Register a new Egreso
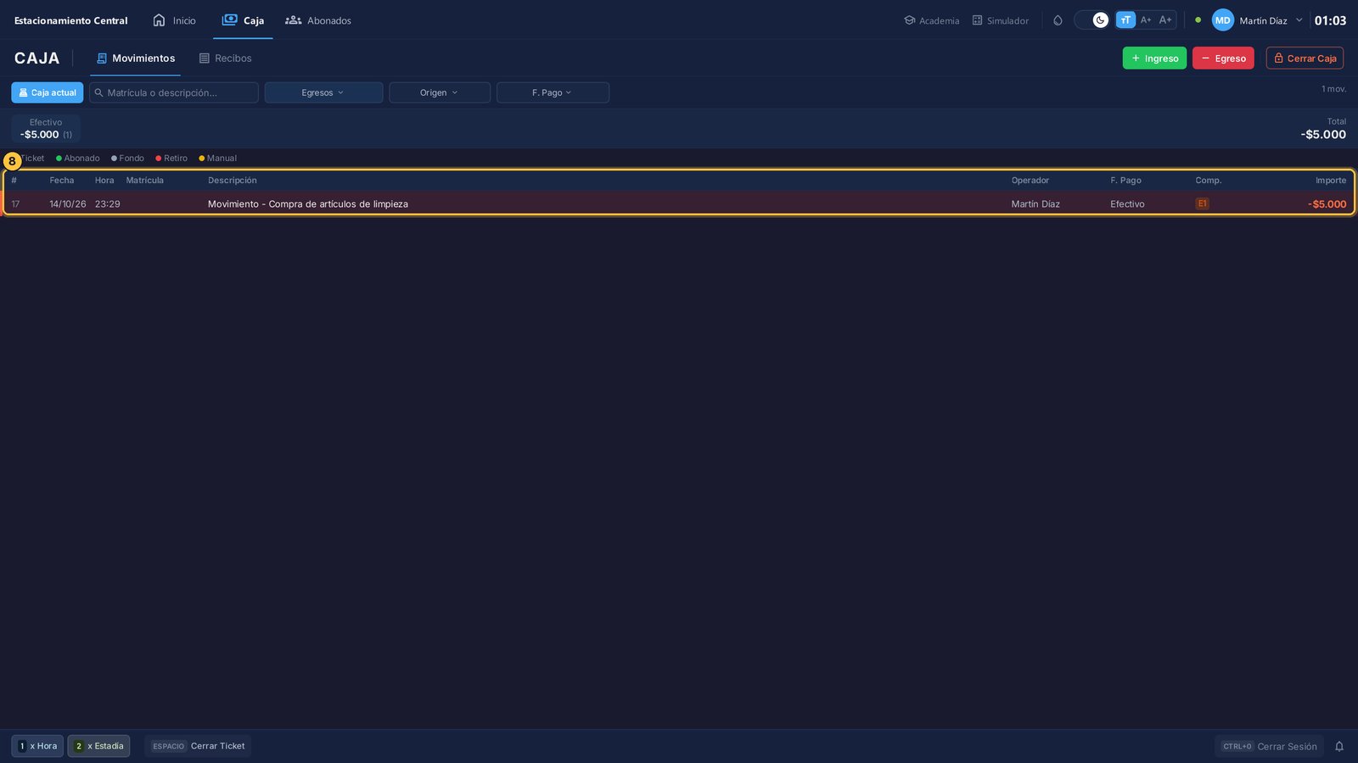The image size is (1358, 763). 1223,58
